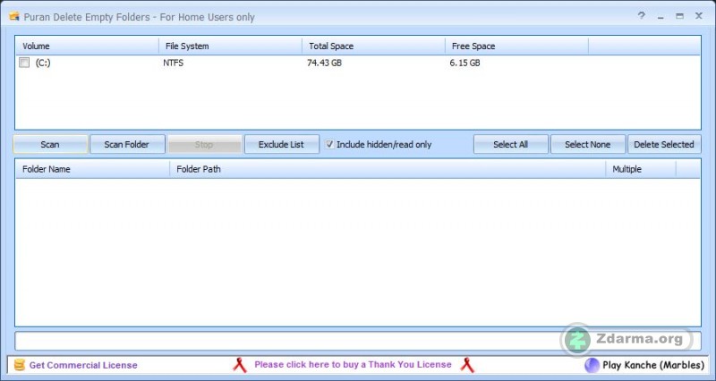This screenshot has height=381, width=716.
Task: Sort by the Volume column header
Action: click(x=87, y=47)
